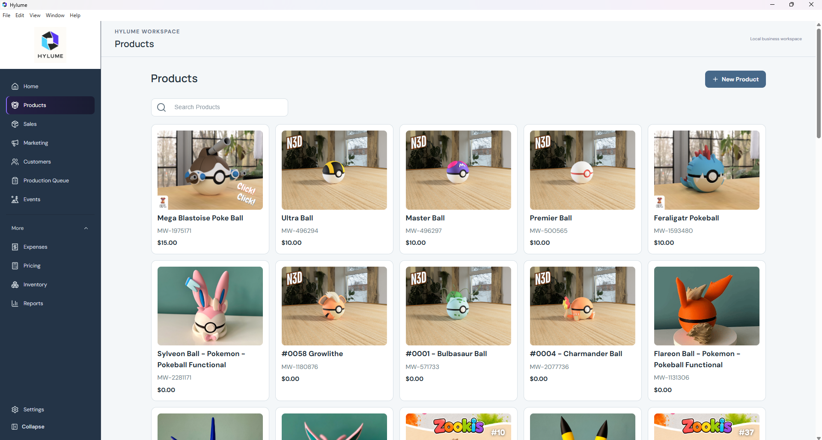This screenshot has height=440, width=822.
Task: Click the Hylume logo in sidebar
Action: click(50, 45)
